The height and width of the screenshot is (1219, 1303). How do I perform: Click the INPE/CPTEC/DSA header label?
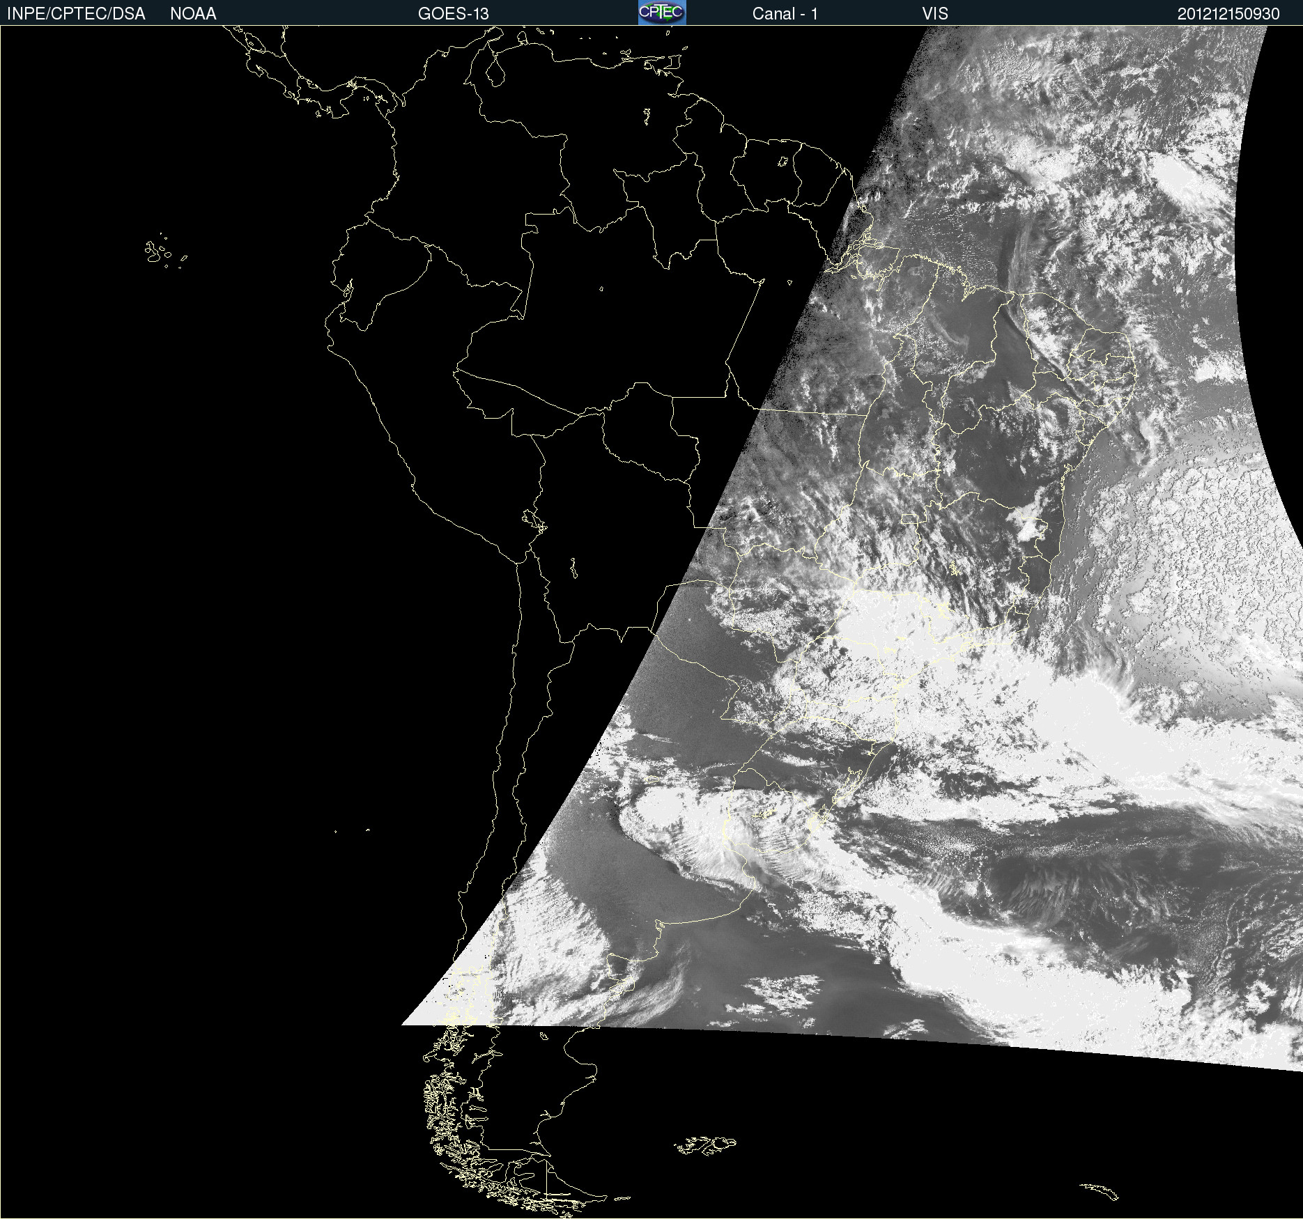coord(76,14)
